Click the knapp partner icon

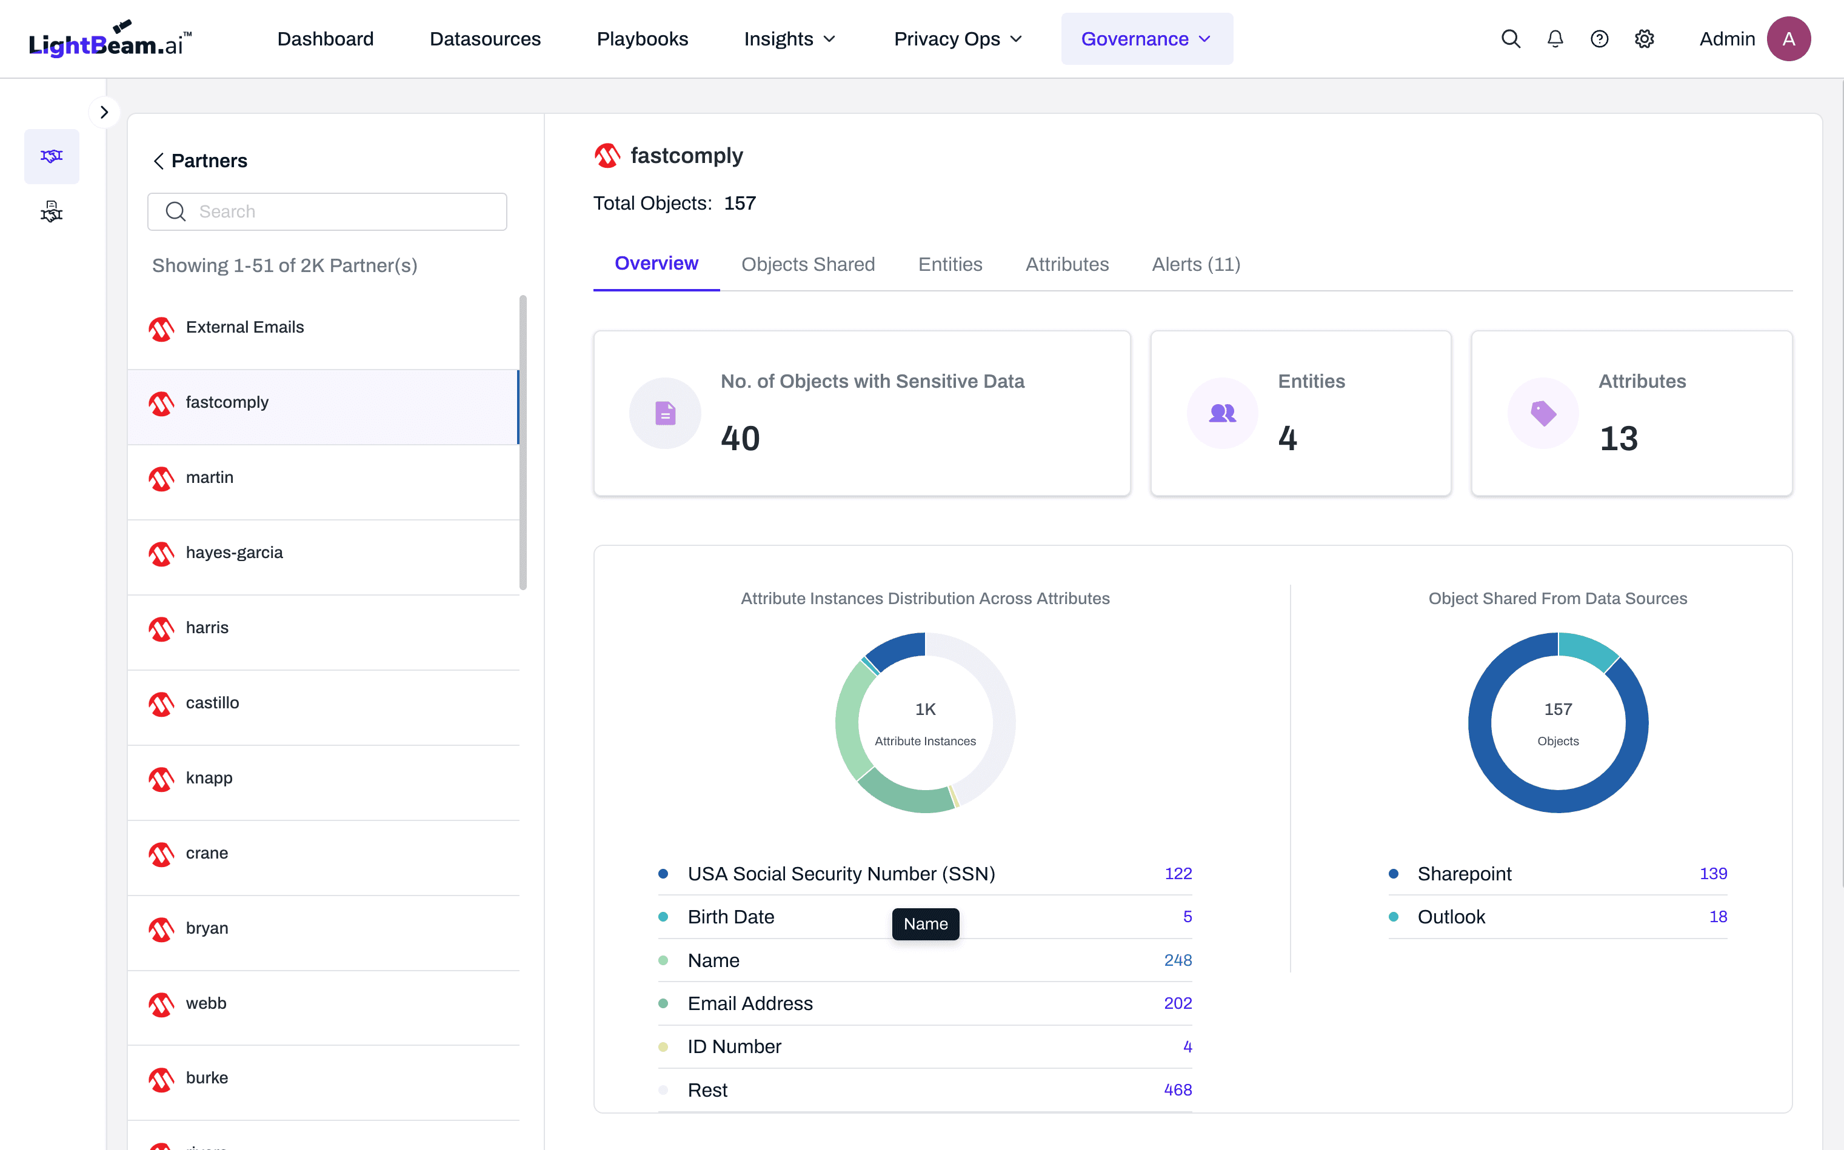[161, 780]
